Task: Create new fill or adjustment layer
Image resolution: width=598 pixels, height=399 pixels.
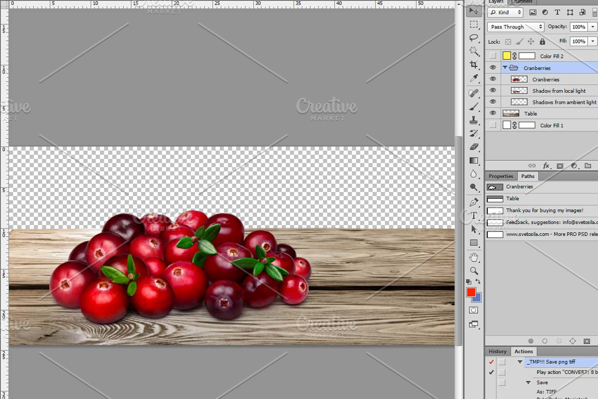Action: 574,166
